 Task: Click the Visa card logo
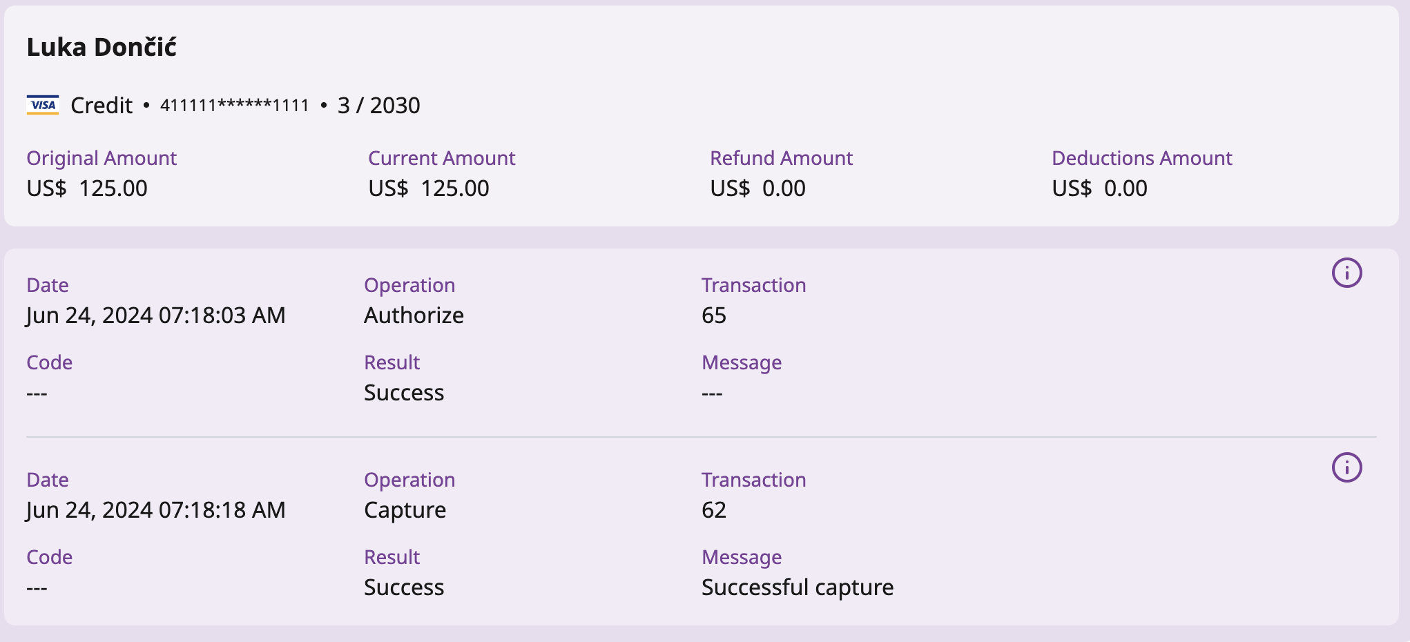(43, 105)
